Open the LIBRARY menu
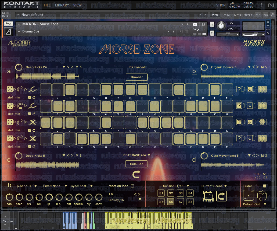 pyautogui.click(x=62, y=5)
